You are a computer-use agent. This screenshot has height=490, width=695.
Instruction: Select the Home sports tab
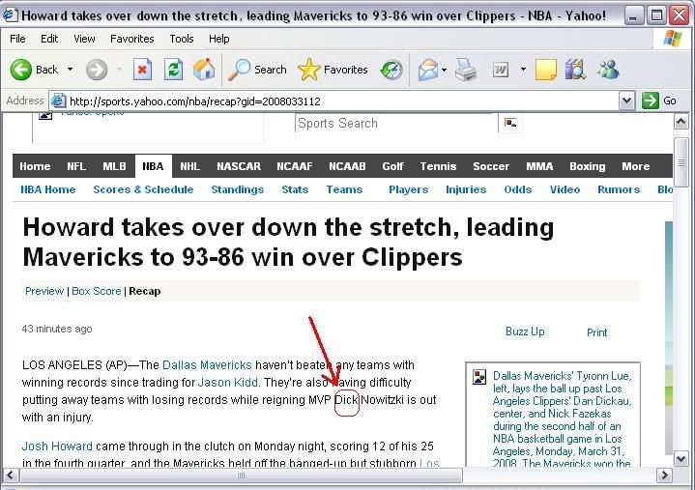point(35,166)
